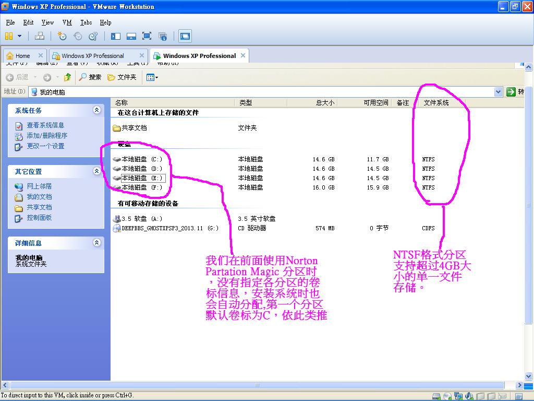Sort by the 可用空间 column header

[x=365, y=103]
